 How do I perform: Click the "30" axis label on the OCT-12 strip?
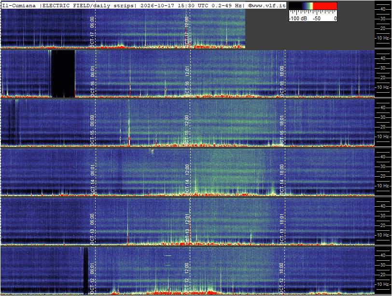click(383, 265)
